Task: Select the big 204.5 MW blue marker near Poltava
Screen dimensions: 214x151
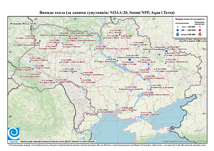Action: coord(130,59)
